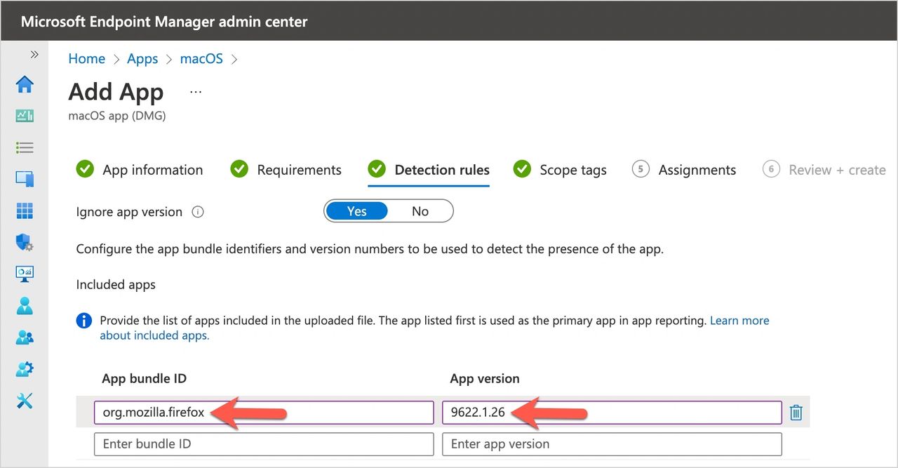Click the empty Enter bundle ID field
This screenshot has height=468, width=898.
(x=264, y=444)
